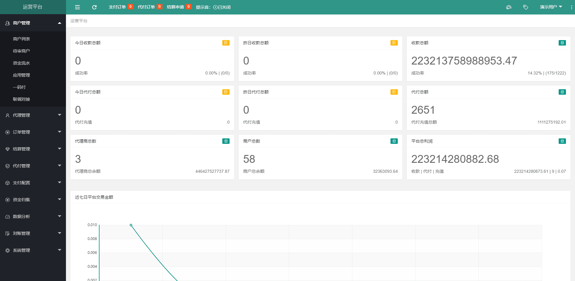Open the 演示用户 user dropdown
Image resolution: width=575 pixels, height=281 pixels.
tap(551, 7)
